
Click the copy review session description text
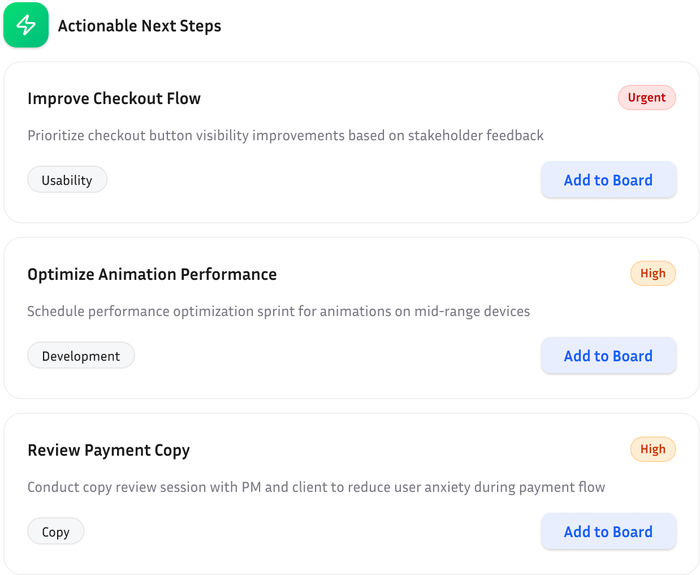(316, 487)
